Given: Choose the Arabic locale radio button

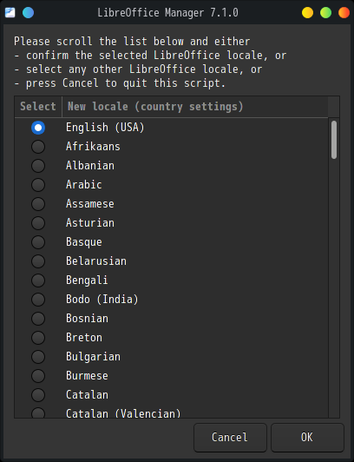Looking at the screenshot, I should 38,185.
